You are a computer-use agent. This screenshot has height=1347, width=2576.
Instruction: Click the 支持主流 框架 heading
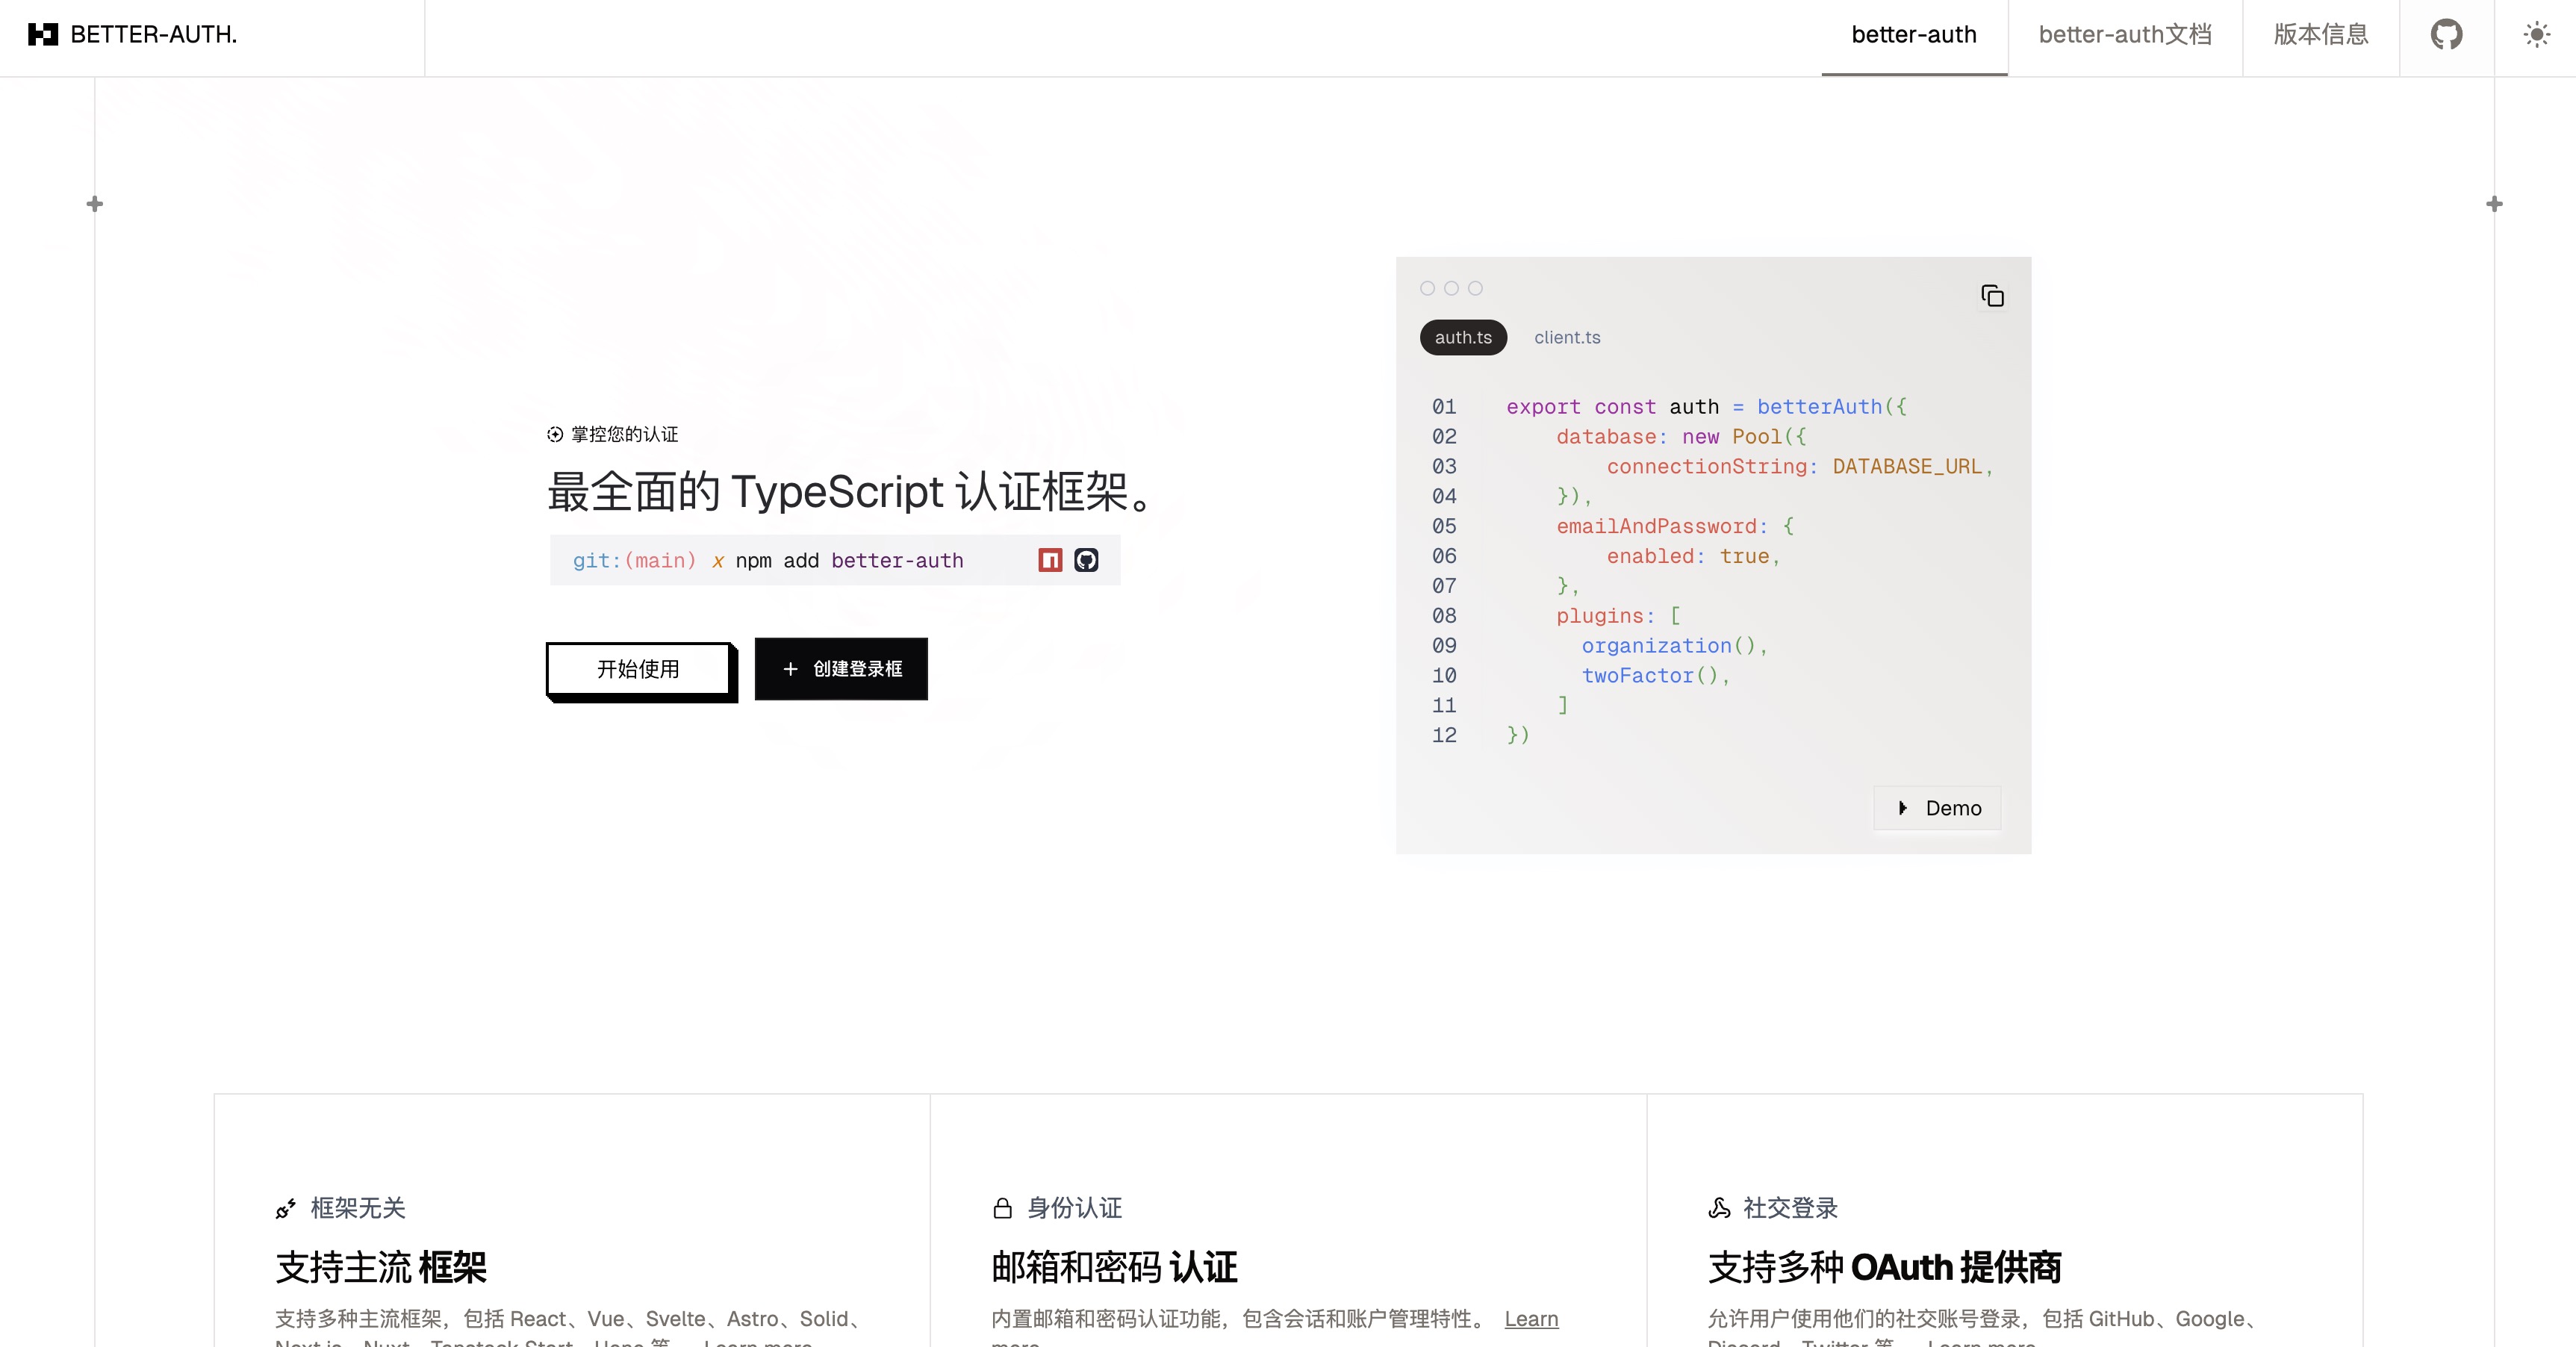[381, 1267]
